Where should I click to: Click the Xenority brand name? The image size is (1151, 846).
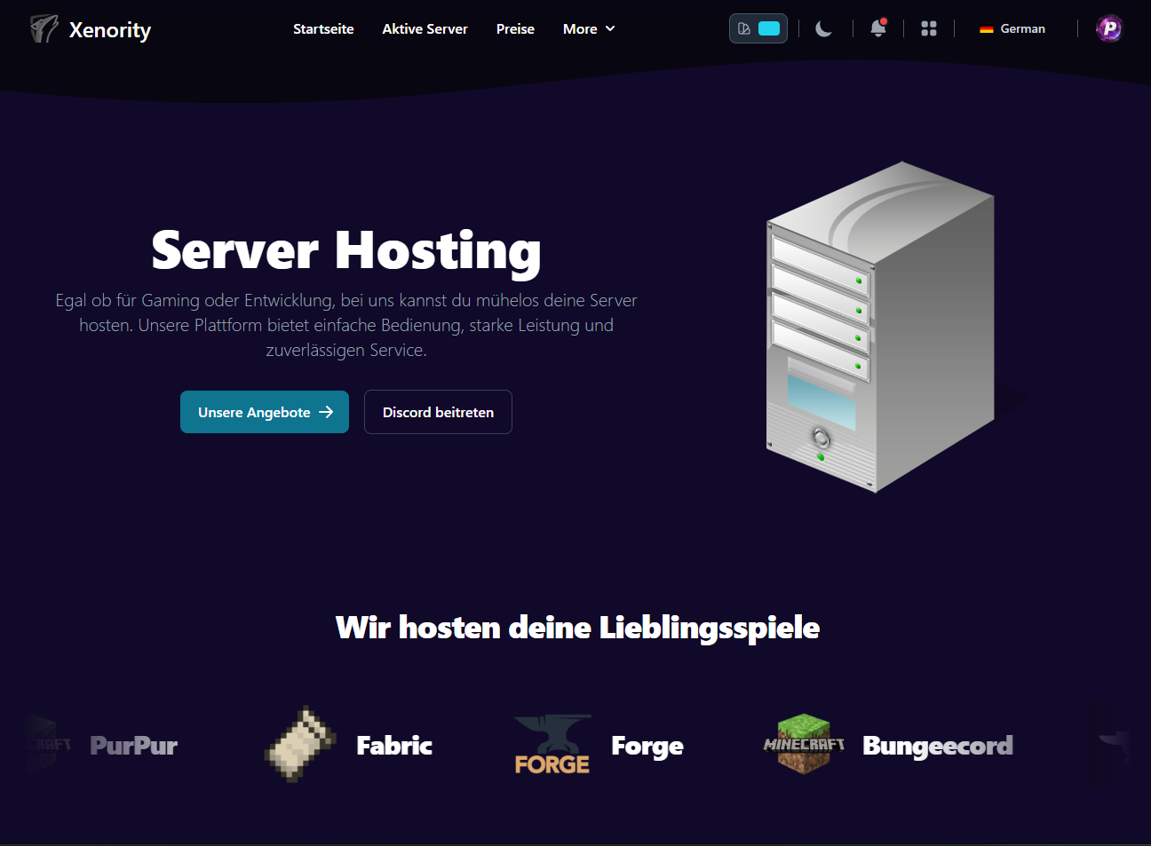[110, 30]
